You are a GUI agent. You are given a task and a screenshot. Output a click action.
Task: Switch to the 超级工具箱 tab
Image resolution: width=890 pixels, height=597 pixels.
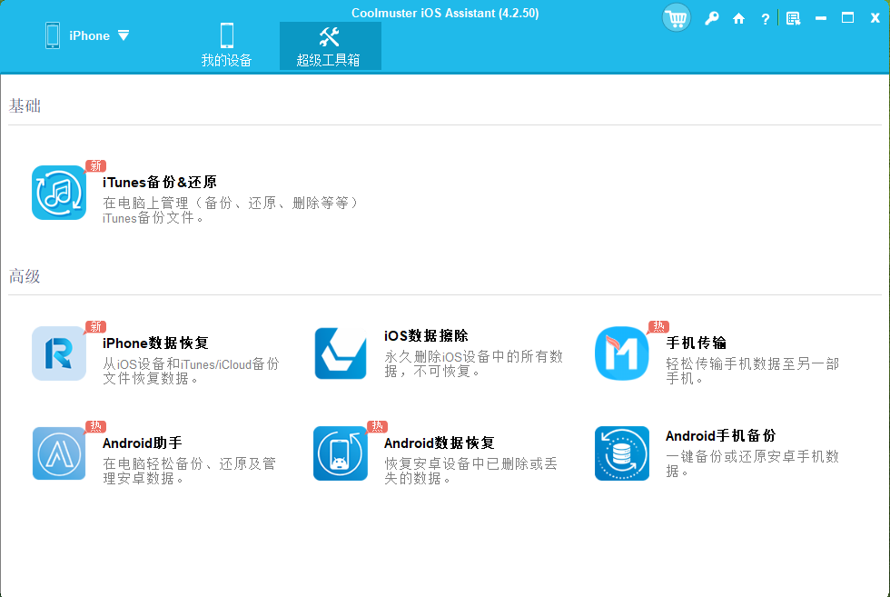(330, 46)
